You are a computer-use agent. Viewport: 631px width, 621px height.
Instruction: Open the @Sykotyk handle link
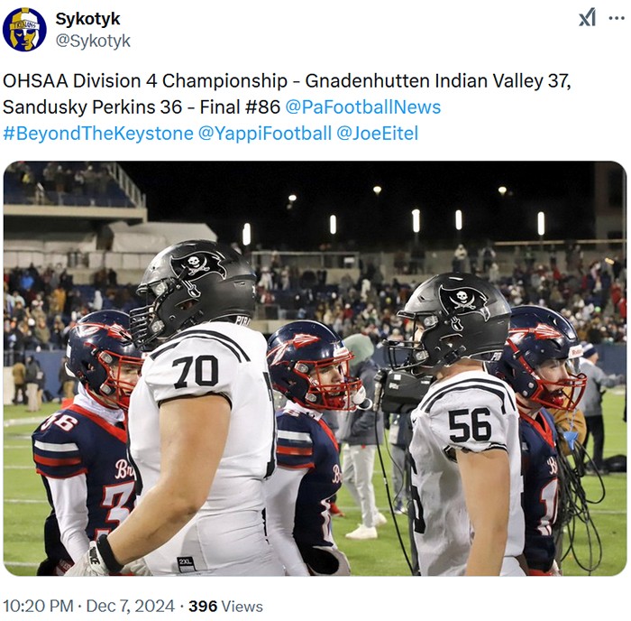[93, 41]
